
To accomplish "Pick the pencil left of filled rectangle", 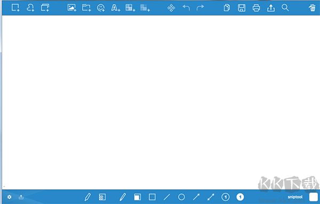I will [123, 197].
